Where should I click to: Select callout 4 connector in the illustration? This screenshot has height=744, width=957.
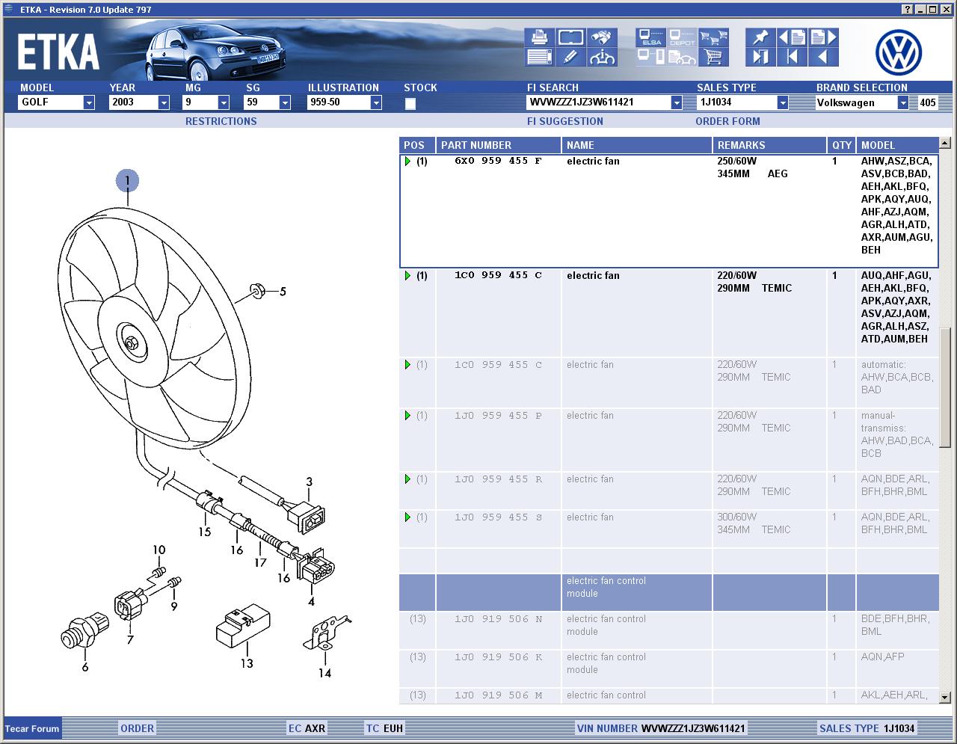pos(311,601)
